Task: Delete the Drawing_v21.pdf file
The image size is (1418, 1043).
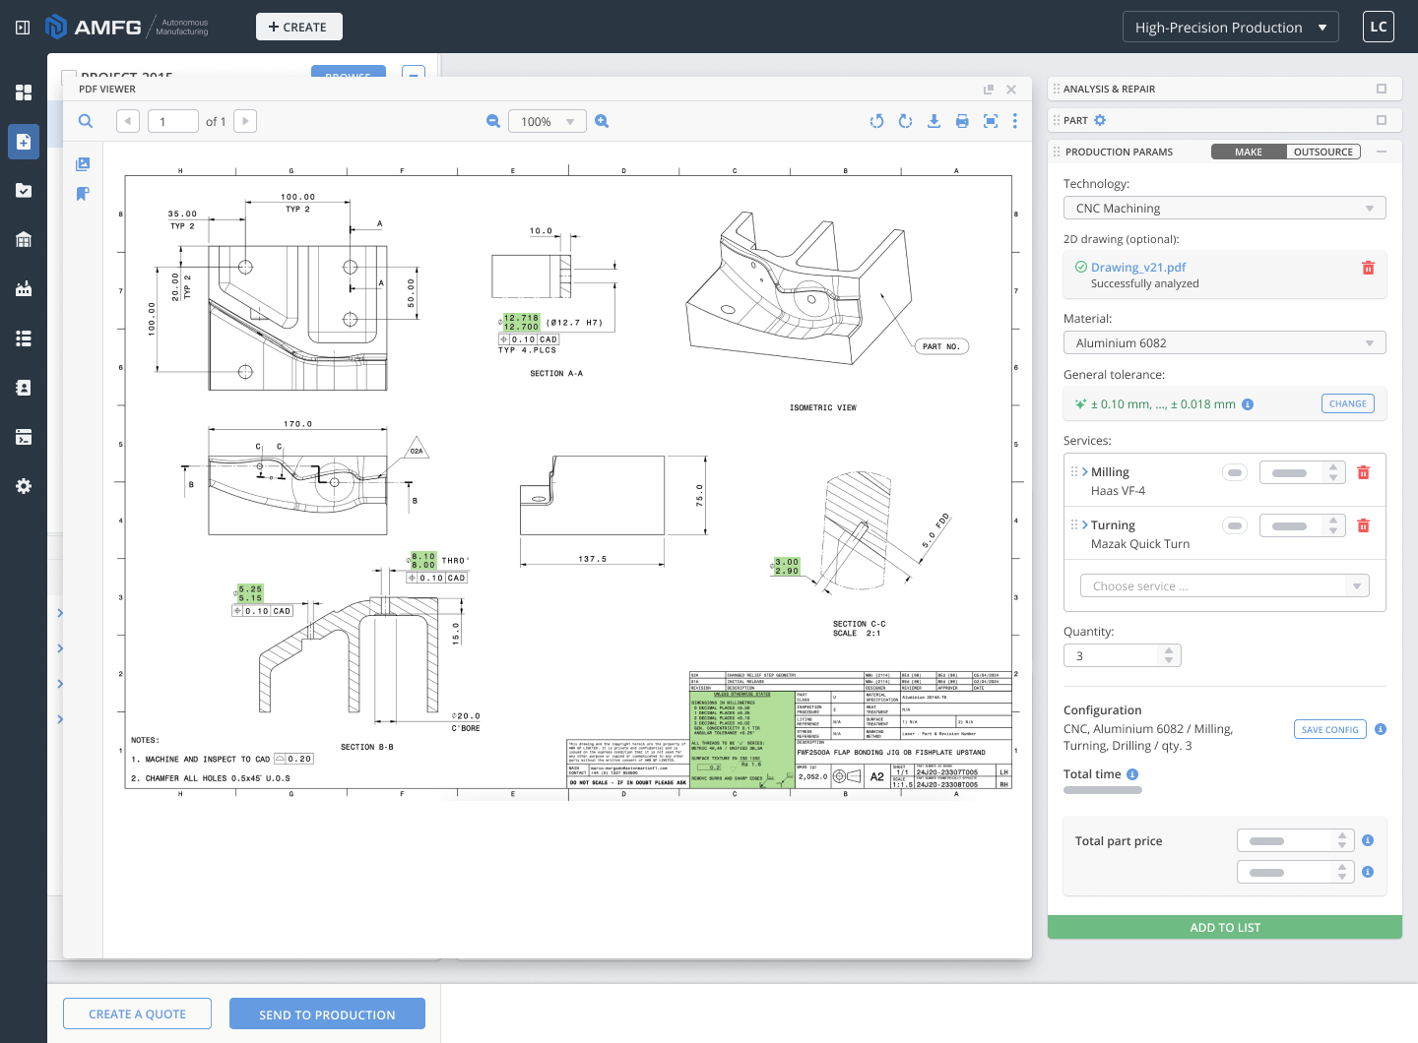Action: pos(1368,268)
